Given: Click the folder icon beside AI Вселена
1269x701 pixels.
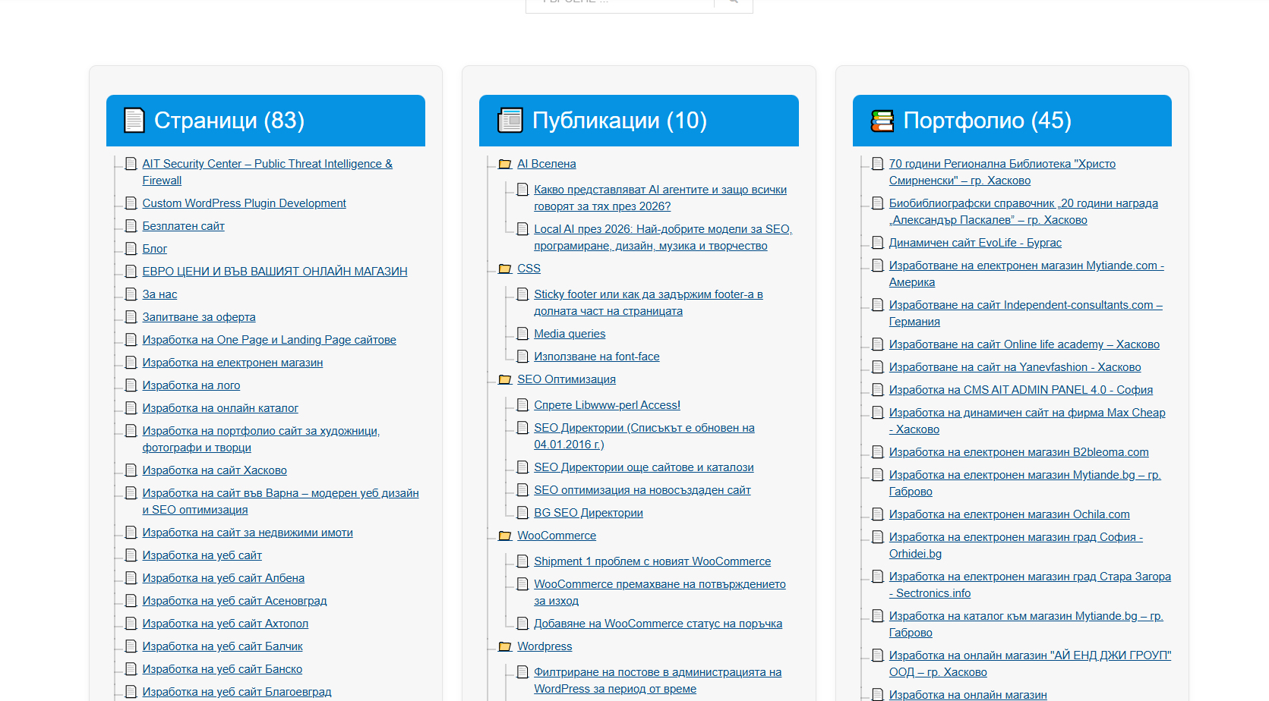Looking at the screenshot, I should tap(505, 164).
